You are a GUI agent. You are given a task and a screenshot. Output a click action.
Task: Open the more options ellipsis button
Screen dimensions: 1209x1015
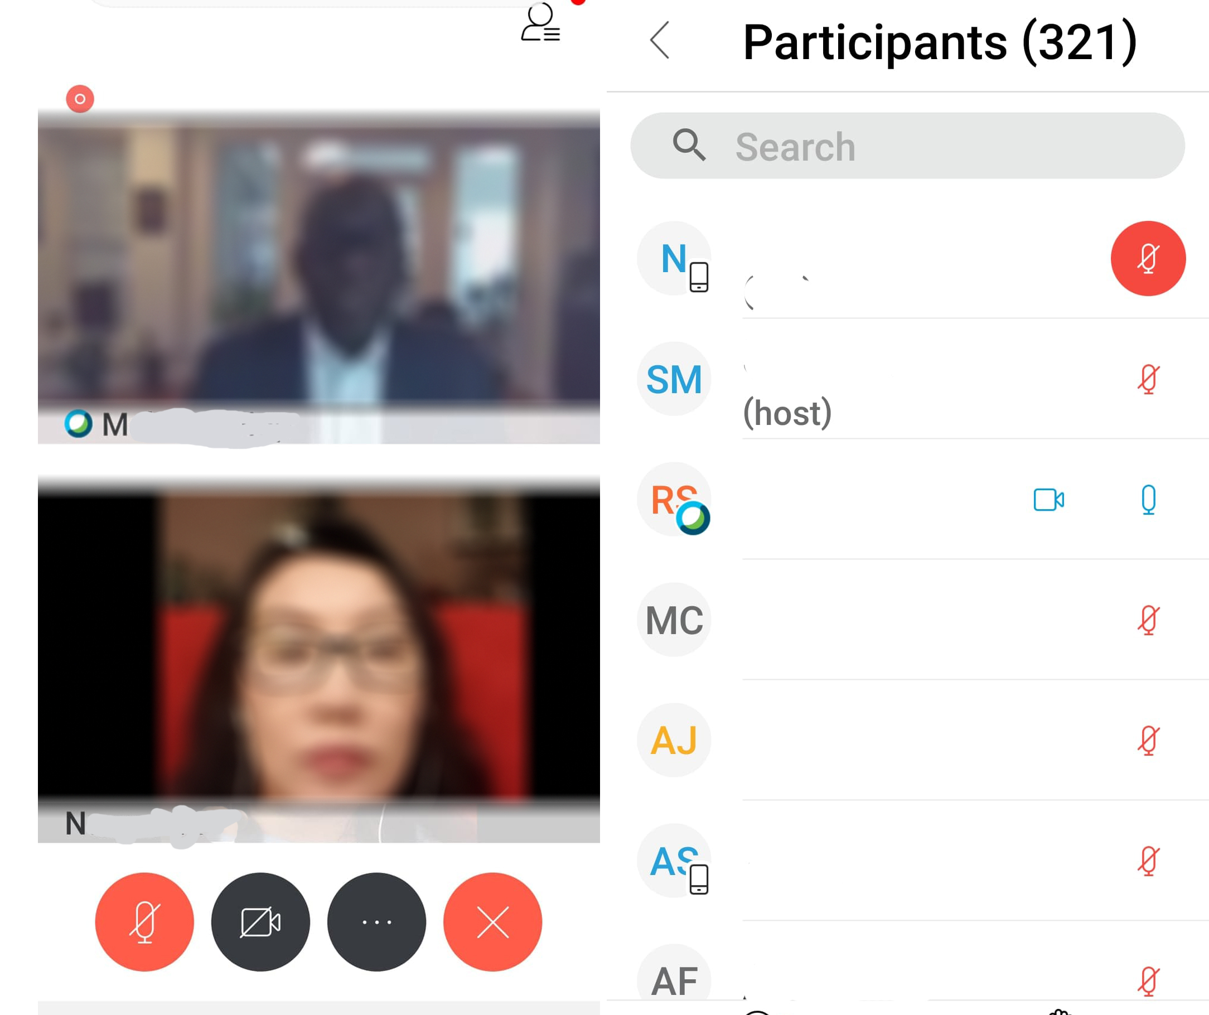[x=376, y=922]
